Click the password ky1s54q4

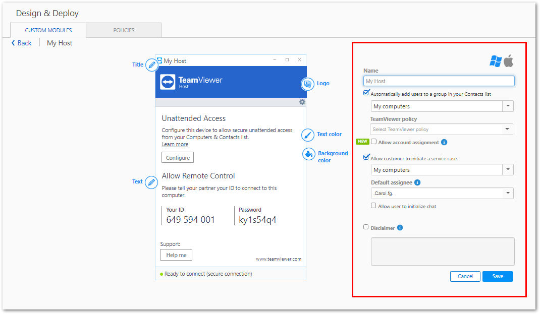click(x=257, y=220)
